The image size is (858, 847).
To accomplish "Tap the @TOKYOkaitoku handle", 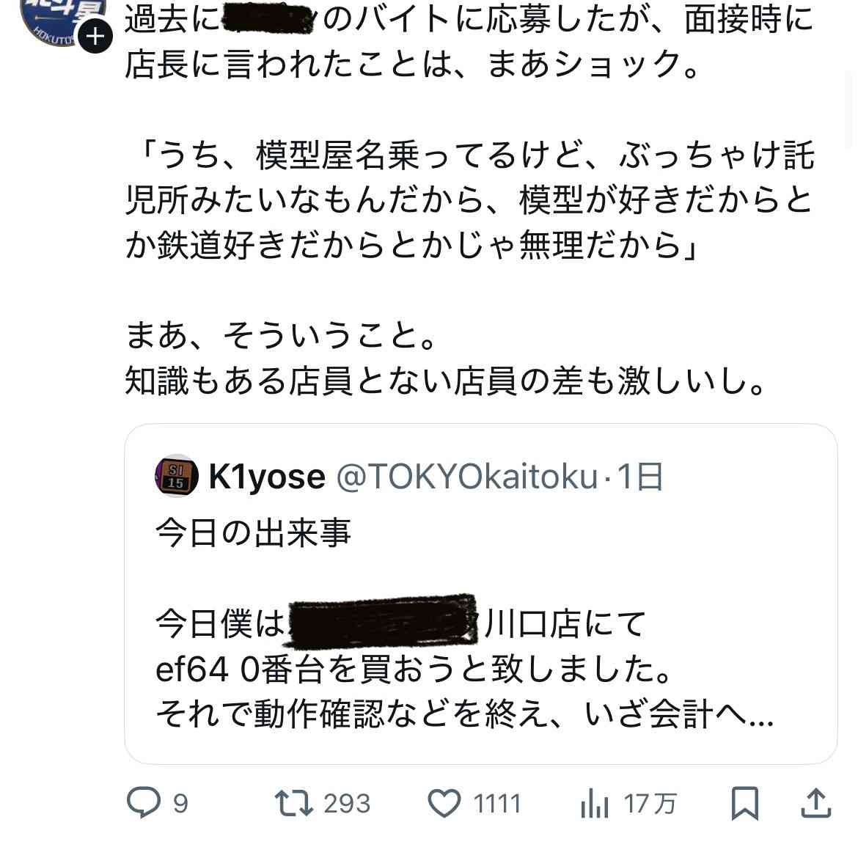I will point(466,477).
